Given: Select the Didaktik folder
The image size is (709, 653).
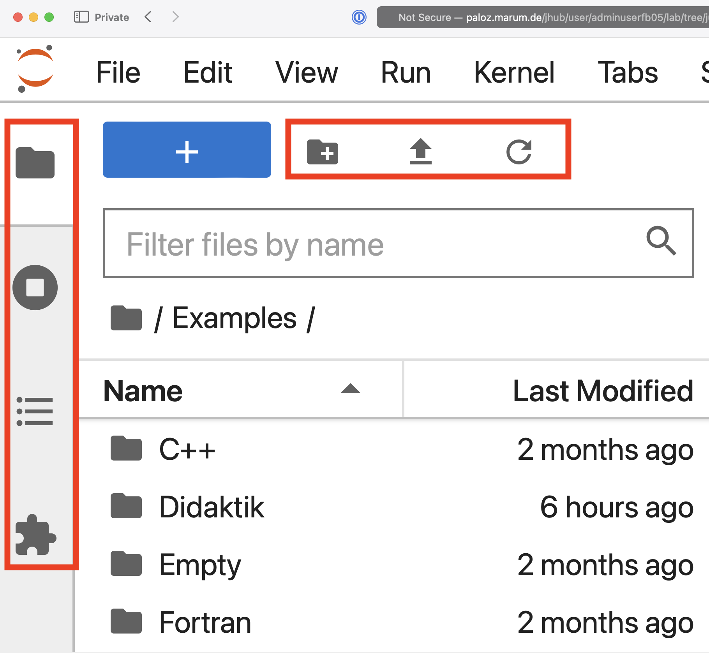Looking at the screenshot, I should [x=393, y=507].
